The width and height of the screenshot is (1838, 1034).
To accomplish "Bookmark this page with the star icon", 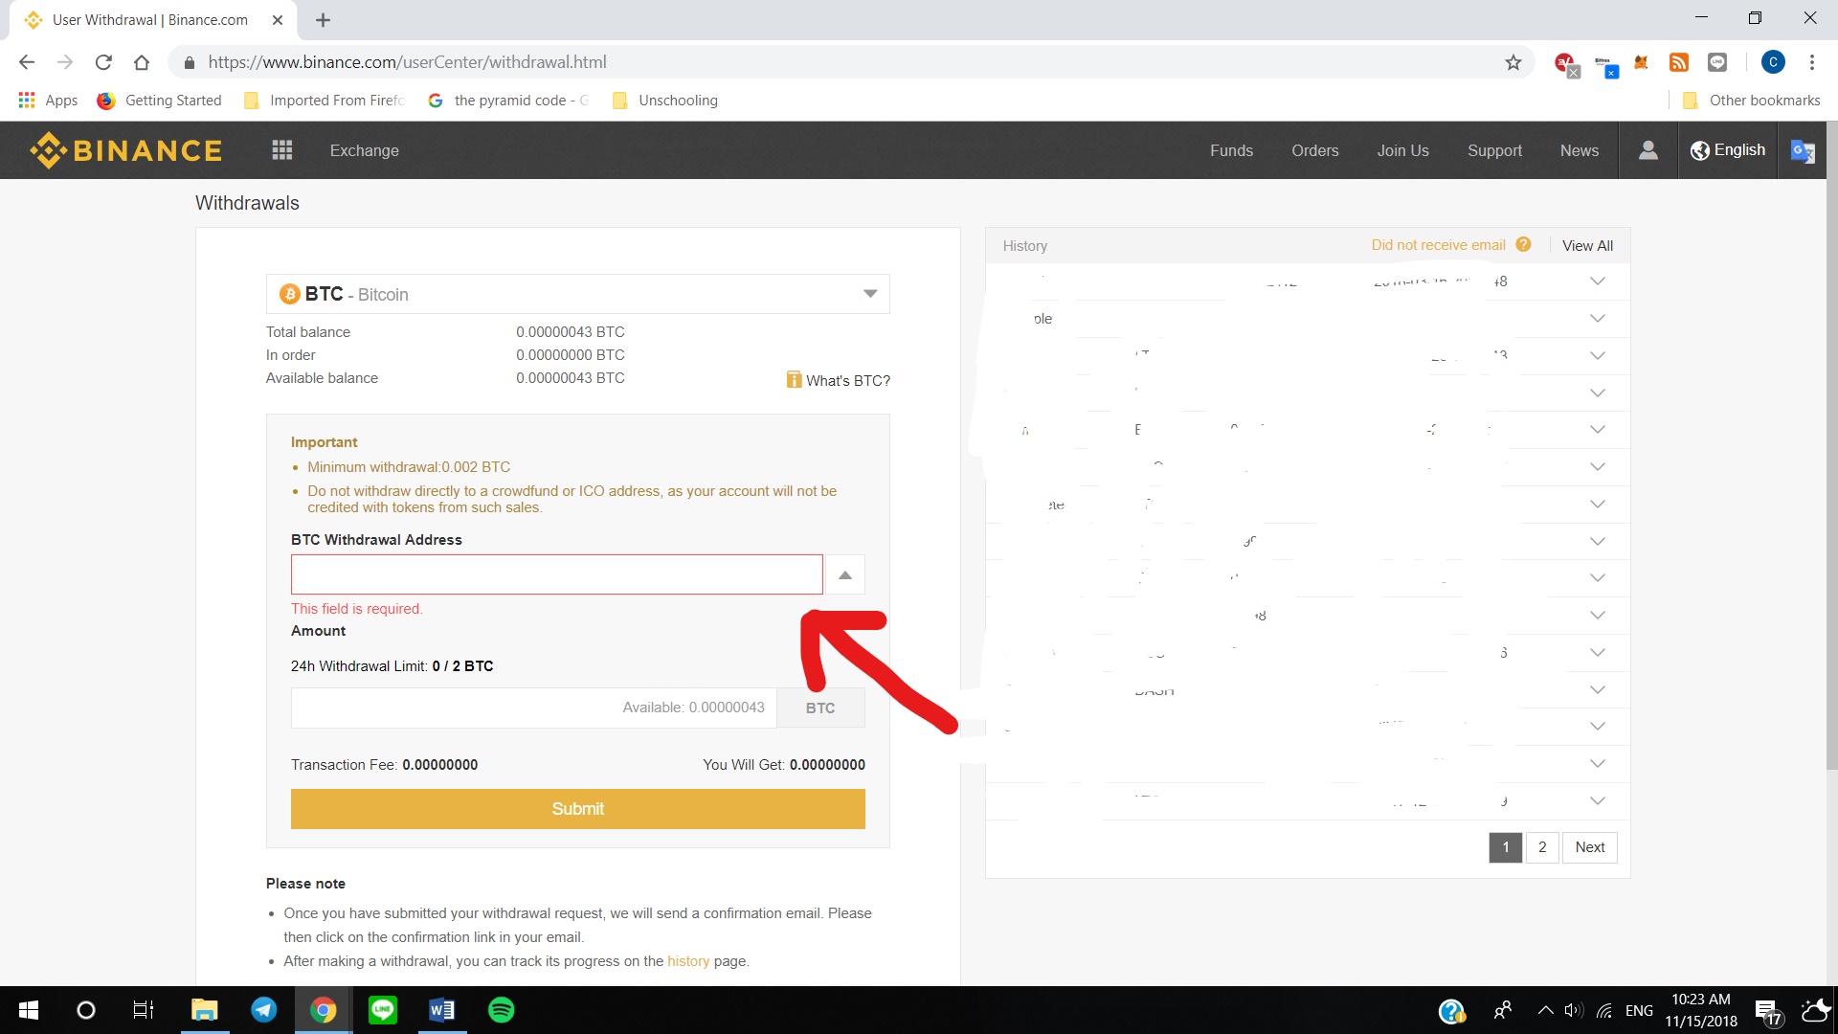I will click(1513, 62).
